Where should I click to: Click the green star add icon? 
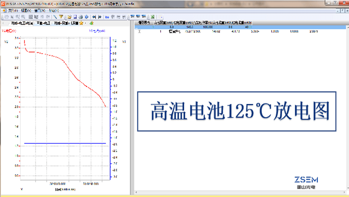(x=91, y=23)
